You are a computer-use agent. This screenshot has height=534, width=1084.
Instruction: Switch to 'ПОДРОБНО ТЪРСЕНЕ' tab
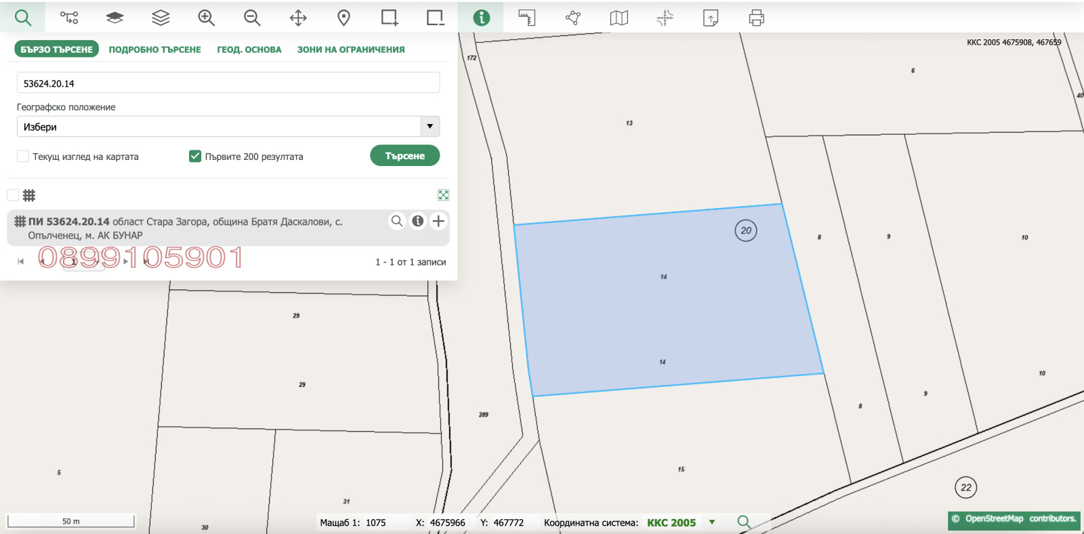tap(154, 49)
